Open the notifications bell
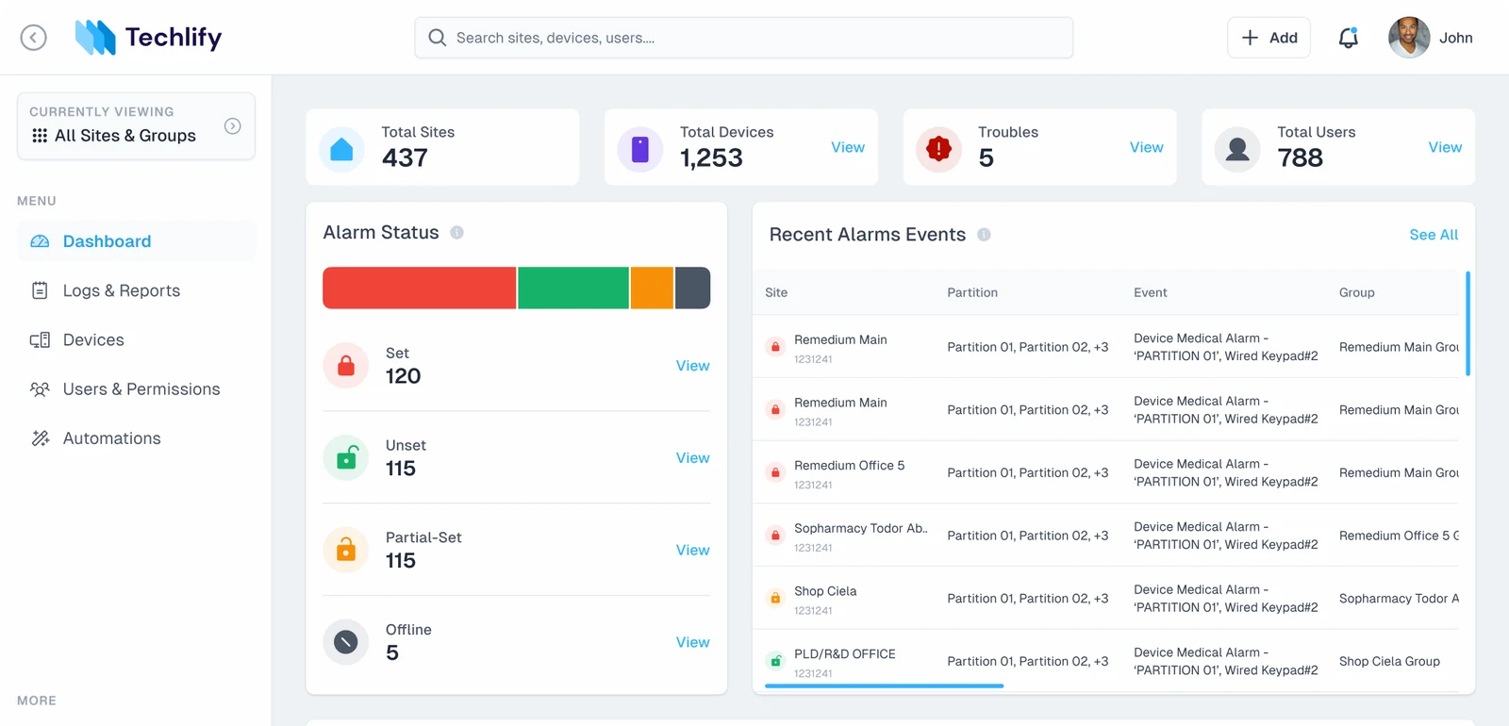 pos(1349,38)
